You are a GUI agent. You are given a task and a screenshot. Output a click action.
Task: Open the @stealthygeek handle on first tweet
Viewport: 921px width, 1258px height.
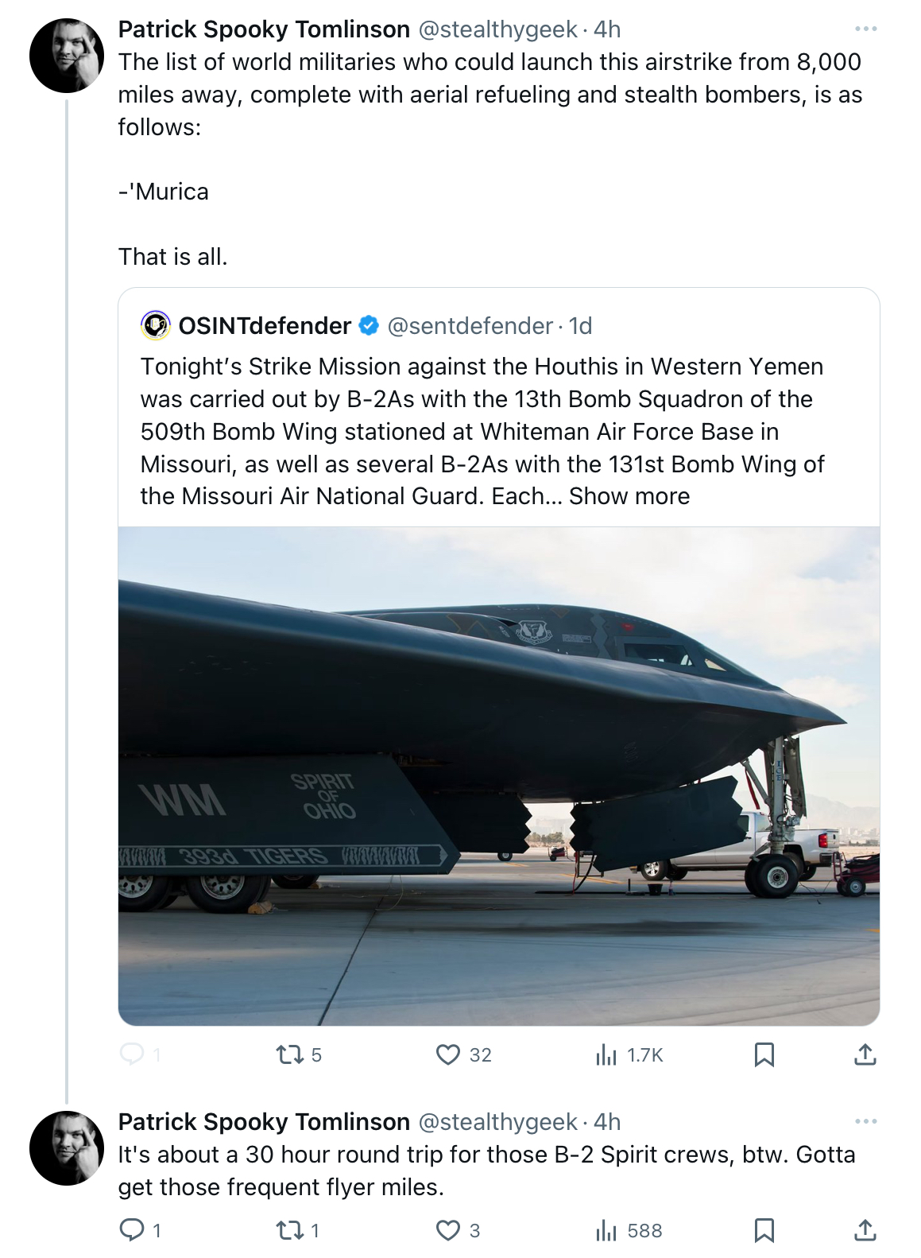[x=498, y=29]
